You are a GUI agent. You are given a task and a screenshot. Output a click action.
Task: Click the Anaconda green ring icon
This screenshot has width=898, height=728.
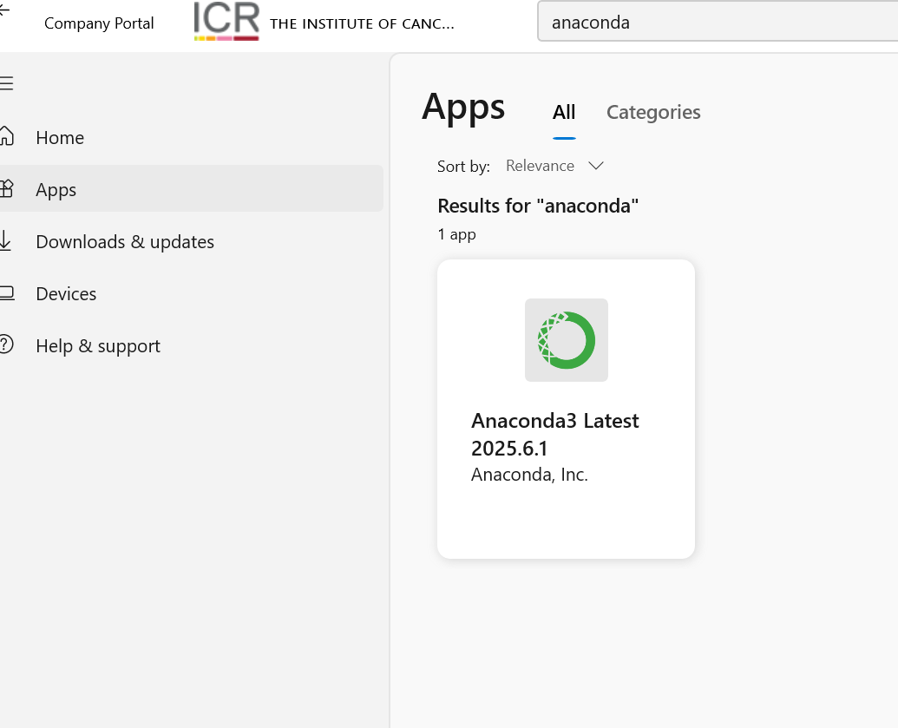coord(567,340)
